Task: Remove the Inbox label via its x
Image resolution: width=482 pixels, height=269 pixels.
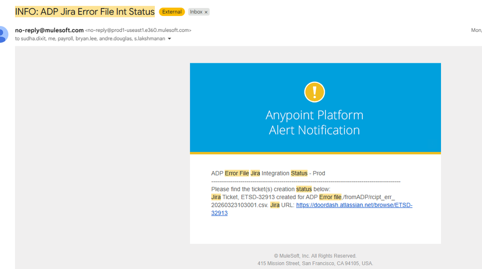Action: [206, 12]
